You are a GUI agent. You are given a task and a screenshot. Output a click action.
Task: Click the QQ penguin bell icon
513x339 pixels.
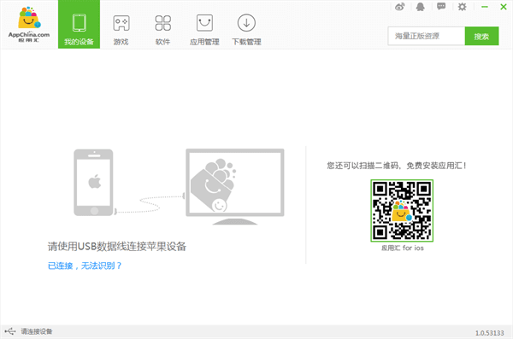pyautogui.click(x=421, y=7)
